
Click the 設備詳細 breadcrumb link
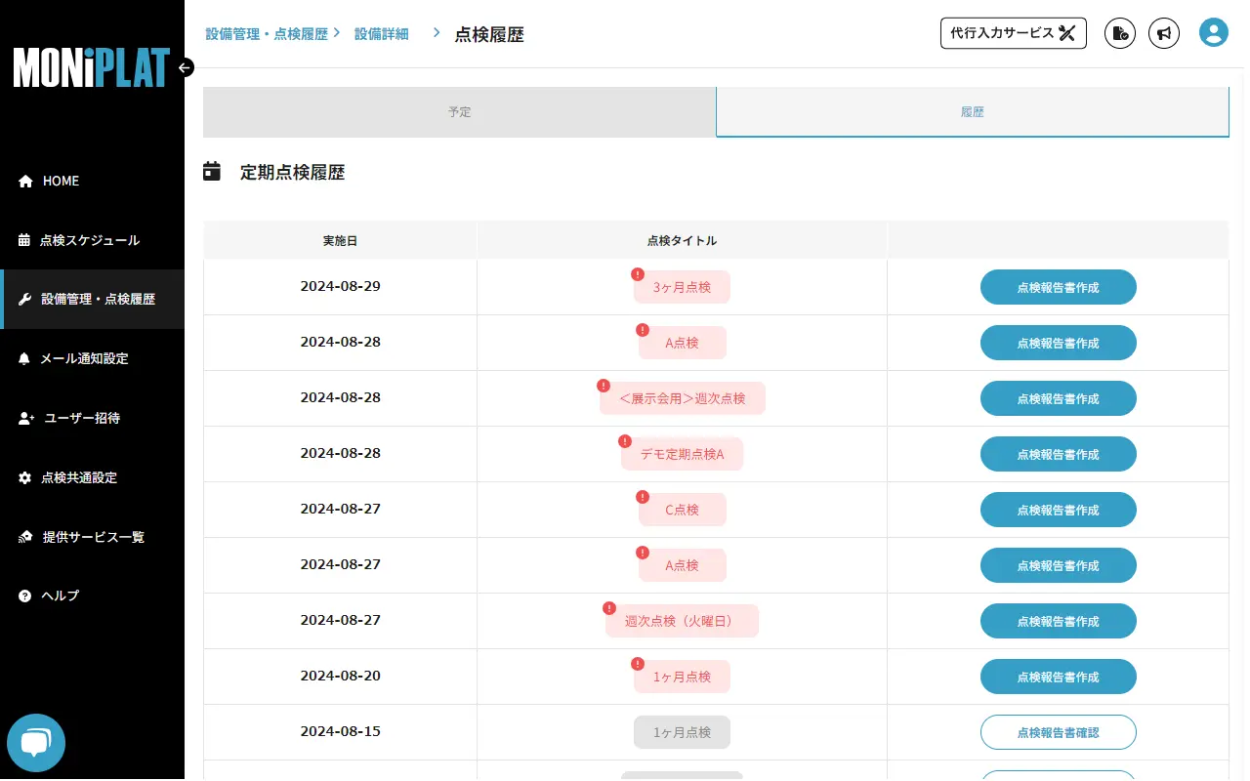point(381,34)
